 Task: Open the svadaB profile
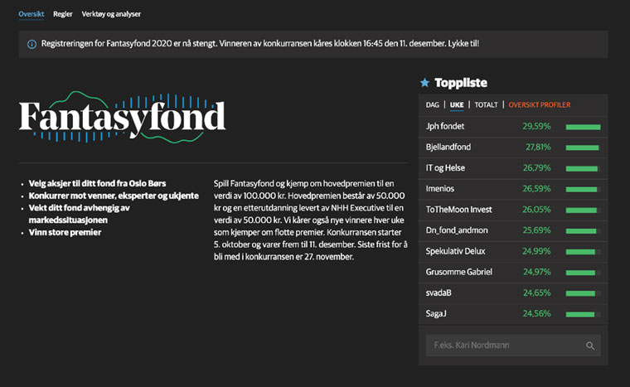click(x=439, y=293)
